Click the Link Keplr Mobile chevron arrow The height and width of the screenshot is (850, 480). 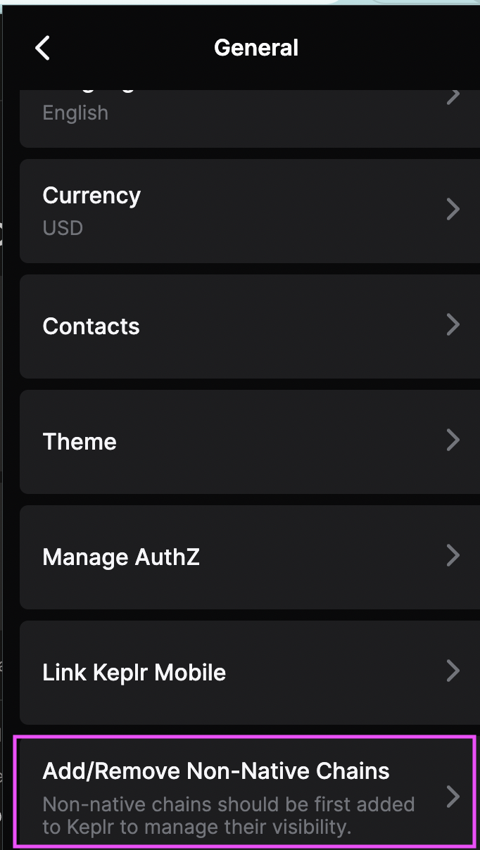tap(453, 671)
